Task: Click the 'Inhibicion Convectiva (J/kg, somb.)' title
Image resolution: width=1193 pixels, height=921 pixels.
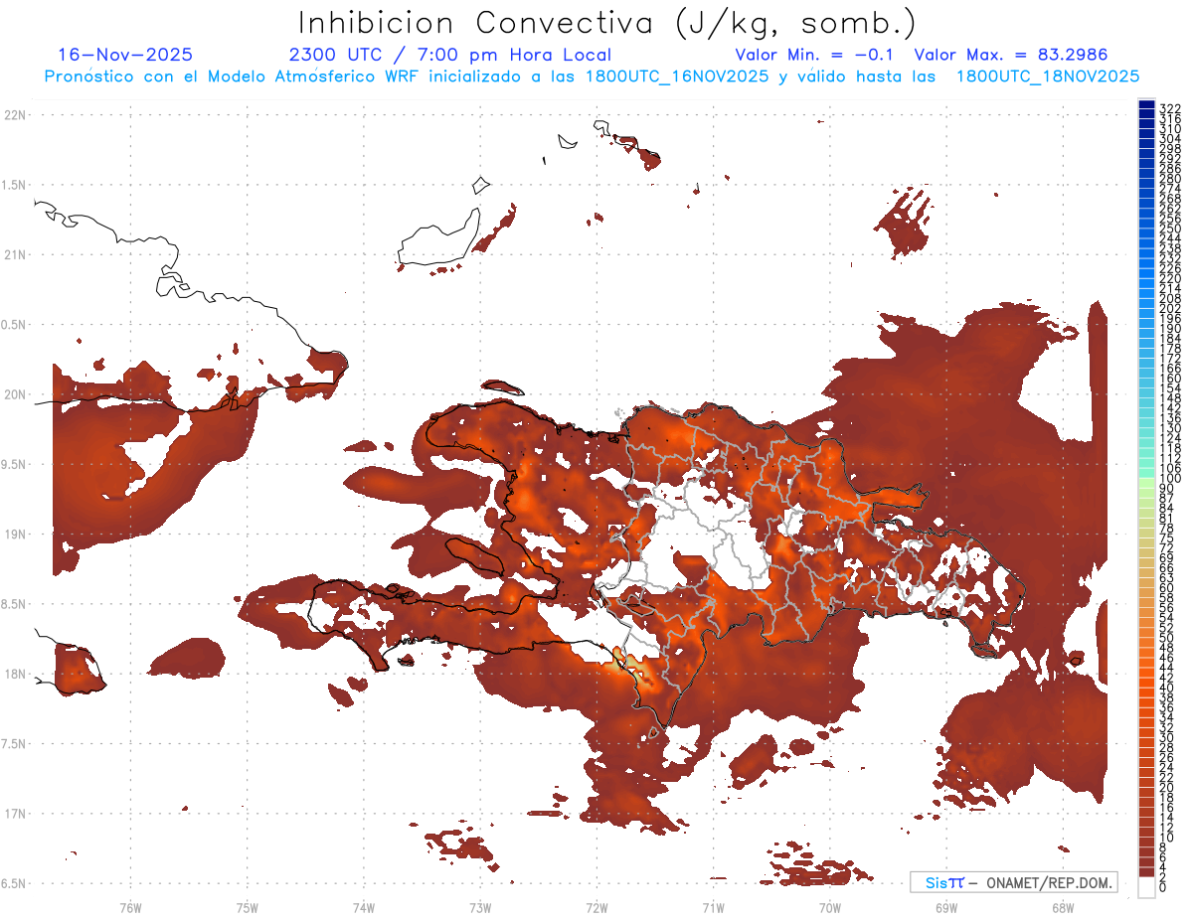Action: [x=607, y=23]
